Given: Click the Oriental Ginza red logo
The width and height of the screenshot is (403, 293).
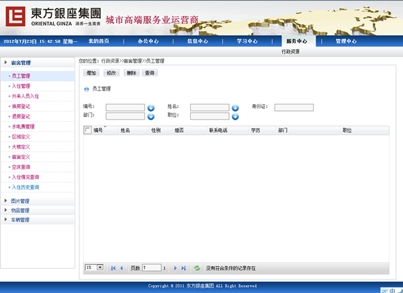Looking at the screenshot, I should [15, 16].
